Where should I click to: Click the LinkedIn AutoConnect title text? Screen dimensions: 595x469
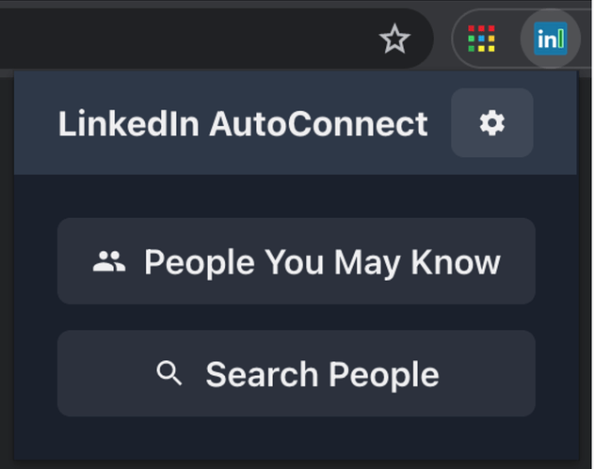(243, 123)
